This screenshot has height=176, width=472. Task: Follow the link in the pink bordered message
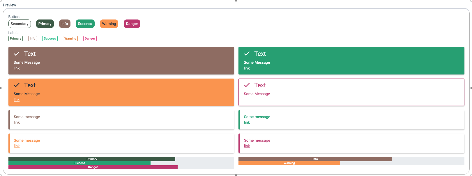point(247,146)
